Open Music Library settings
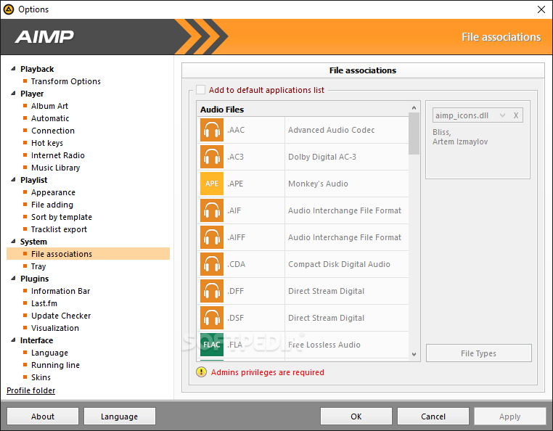Image resolution: width=553 pixels, height=431 pixels. point(55,168)
